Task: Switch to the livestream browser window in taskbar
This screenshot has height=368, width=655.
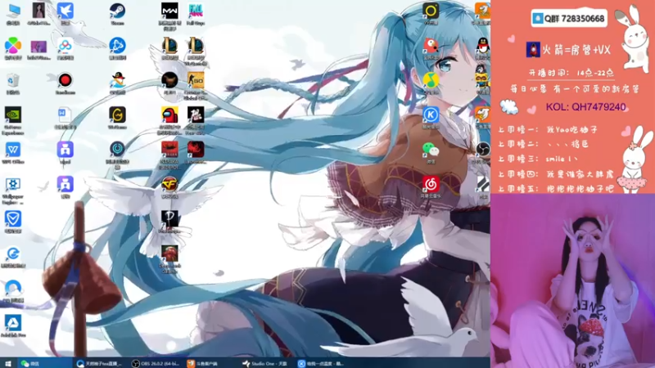Action: [x=98, y=363]
